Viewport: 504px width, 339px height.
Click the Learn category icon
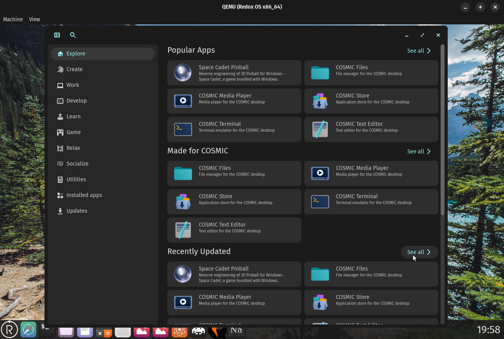click(x=60, y=117)
